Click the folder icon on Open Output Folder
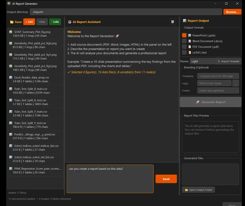 click(186, 190)
